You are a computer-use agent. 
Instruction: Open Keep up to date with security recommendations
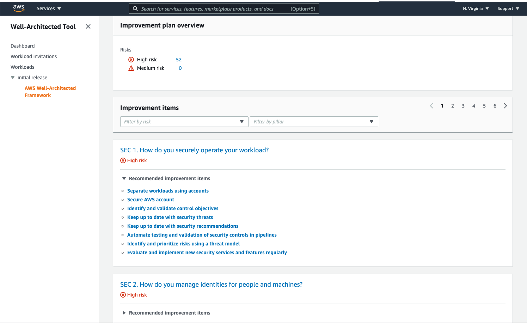pos(183,226)
